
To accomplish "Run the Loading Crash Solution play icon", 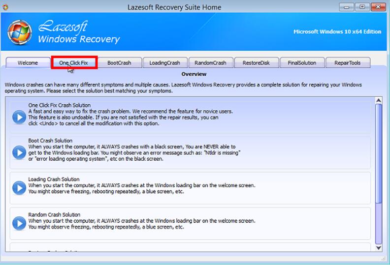I will (x=19, y=188).
